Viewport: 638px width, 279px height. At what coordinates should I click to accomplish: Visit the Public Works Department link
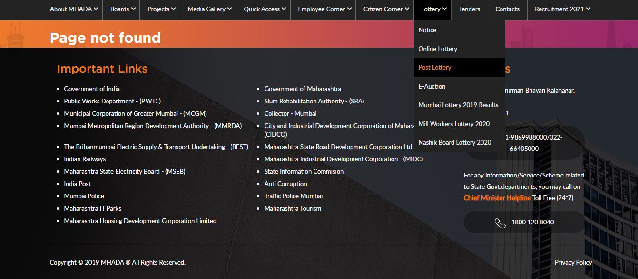click(113, 101)
